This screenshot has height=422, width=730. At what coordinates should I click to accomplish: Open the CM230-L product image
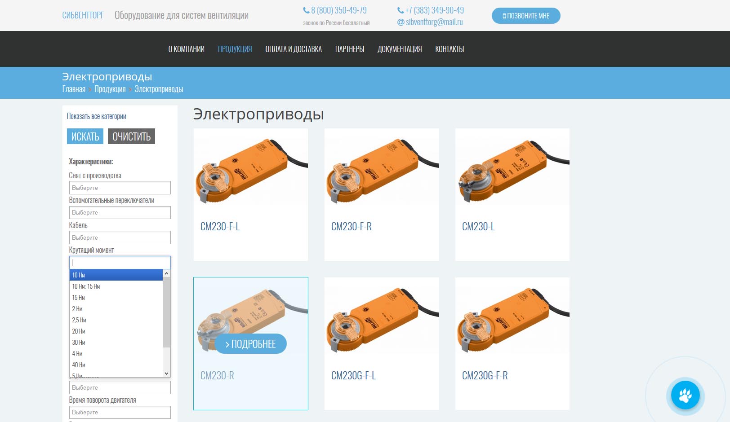coord(512,171)
